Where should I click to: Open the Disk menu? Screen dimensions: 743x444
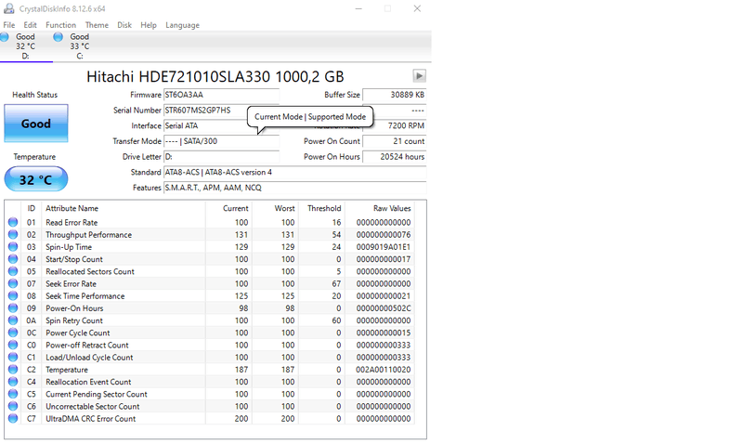(124, 25)
